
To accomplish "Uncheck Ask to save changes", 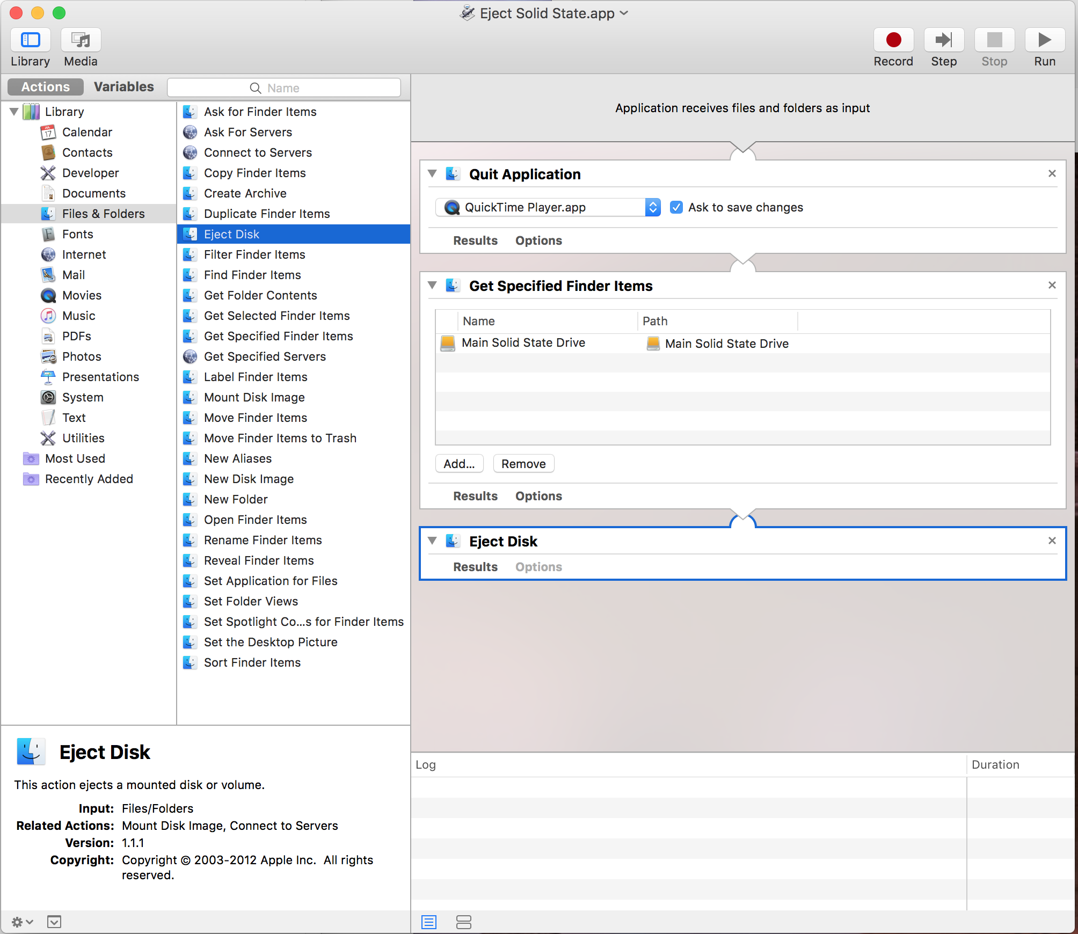I will click(676, 207).
